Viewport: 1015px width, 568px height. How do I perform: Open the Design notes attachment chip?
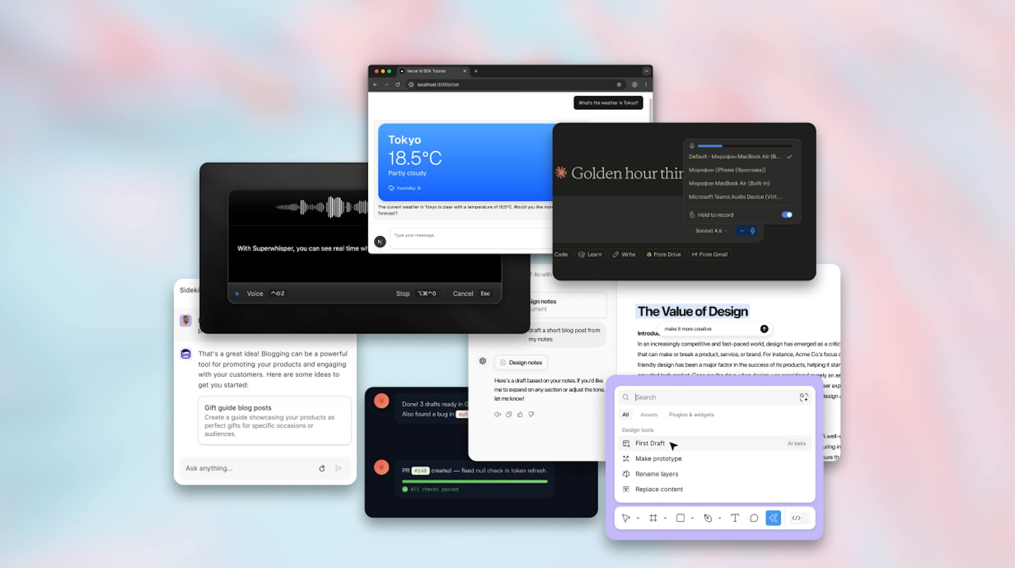tap(521, 363)
